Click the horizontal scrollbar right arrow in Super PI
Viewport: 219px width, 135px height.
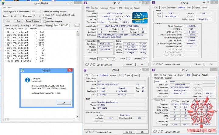75,119
